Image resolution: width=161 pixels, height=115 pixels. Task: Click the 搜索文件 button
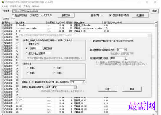click(66, 15)
